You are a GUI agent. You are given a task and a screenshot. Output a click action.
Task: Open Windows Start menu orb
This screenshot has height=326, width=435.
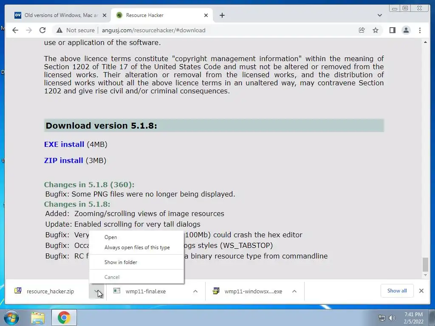[11, 318]
